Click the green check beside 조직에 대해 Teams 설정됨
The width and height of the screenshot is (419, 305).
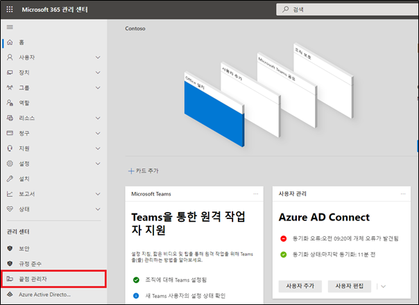[x=136, y=280]
